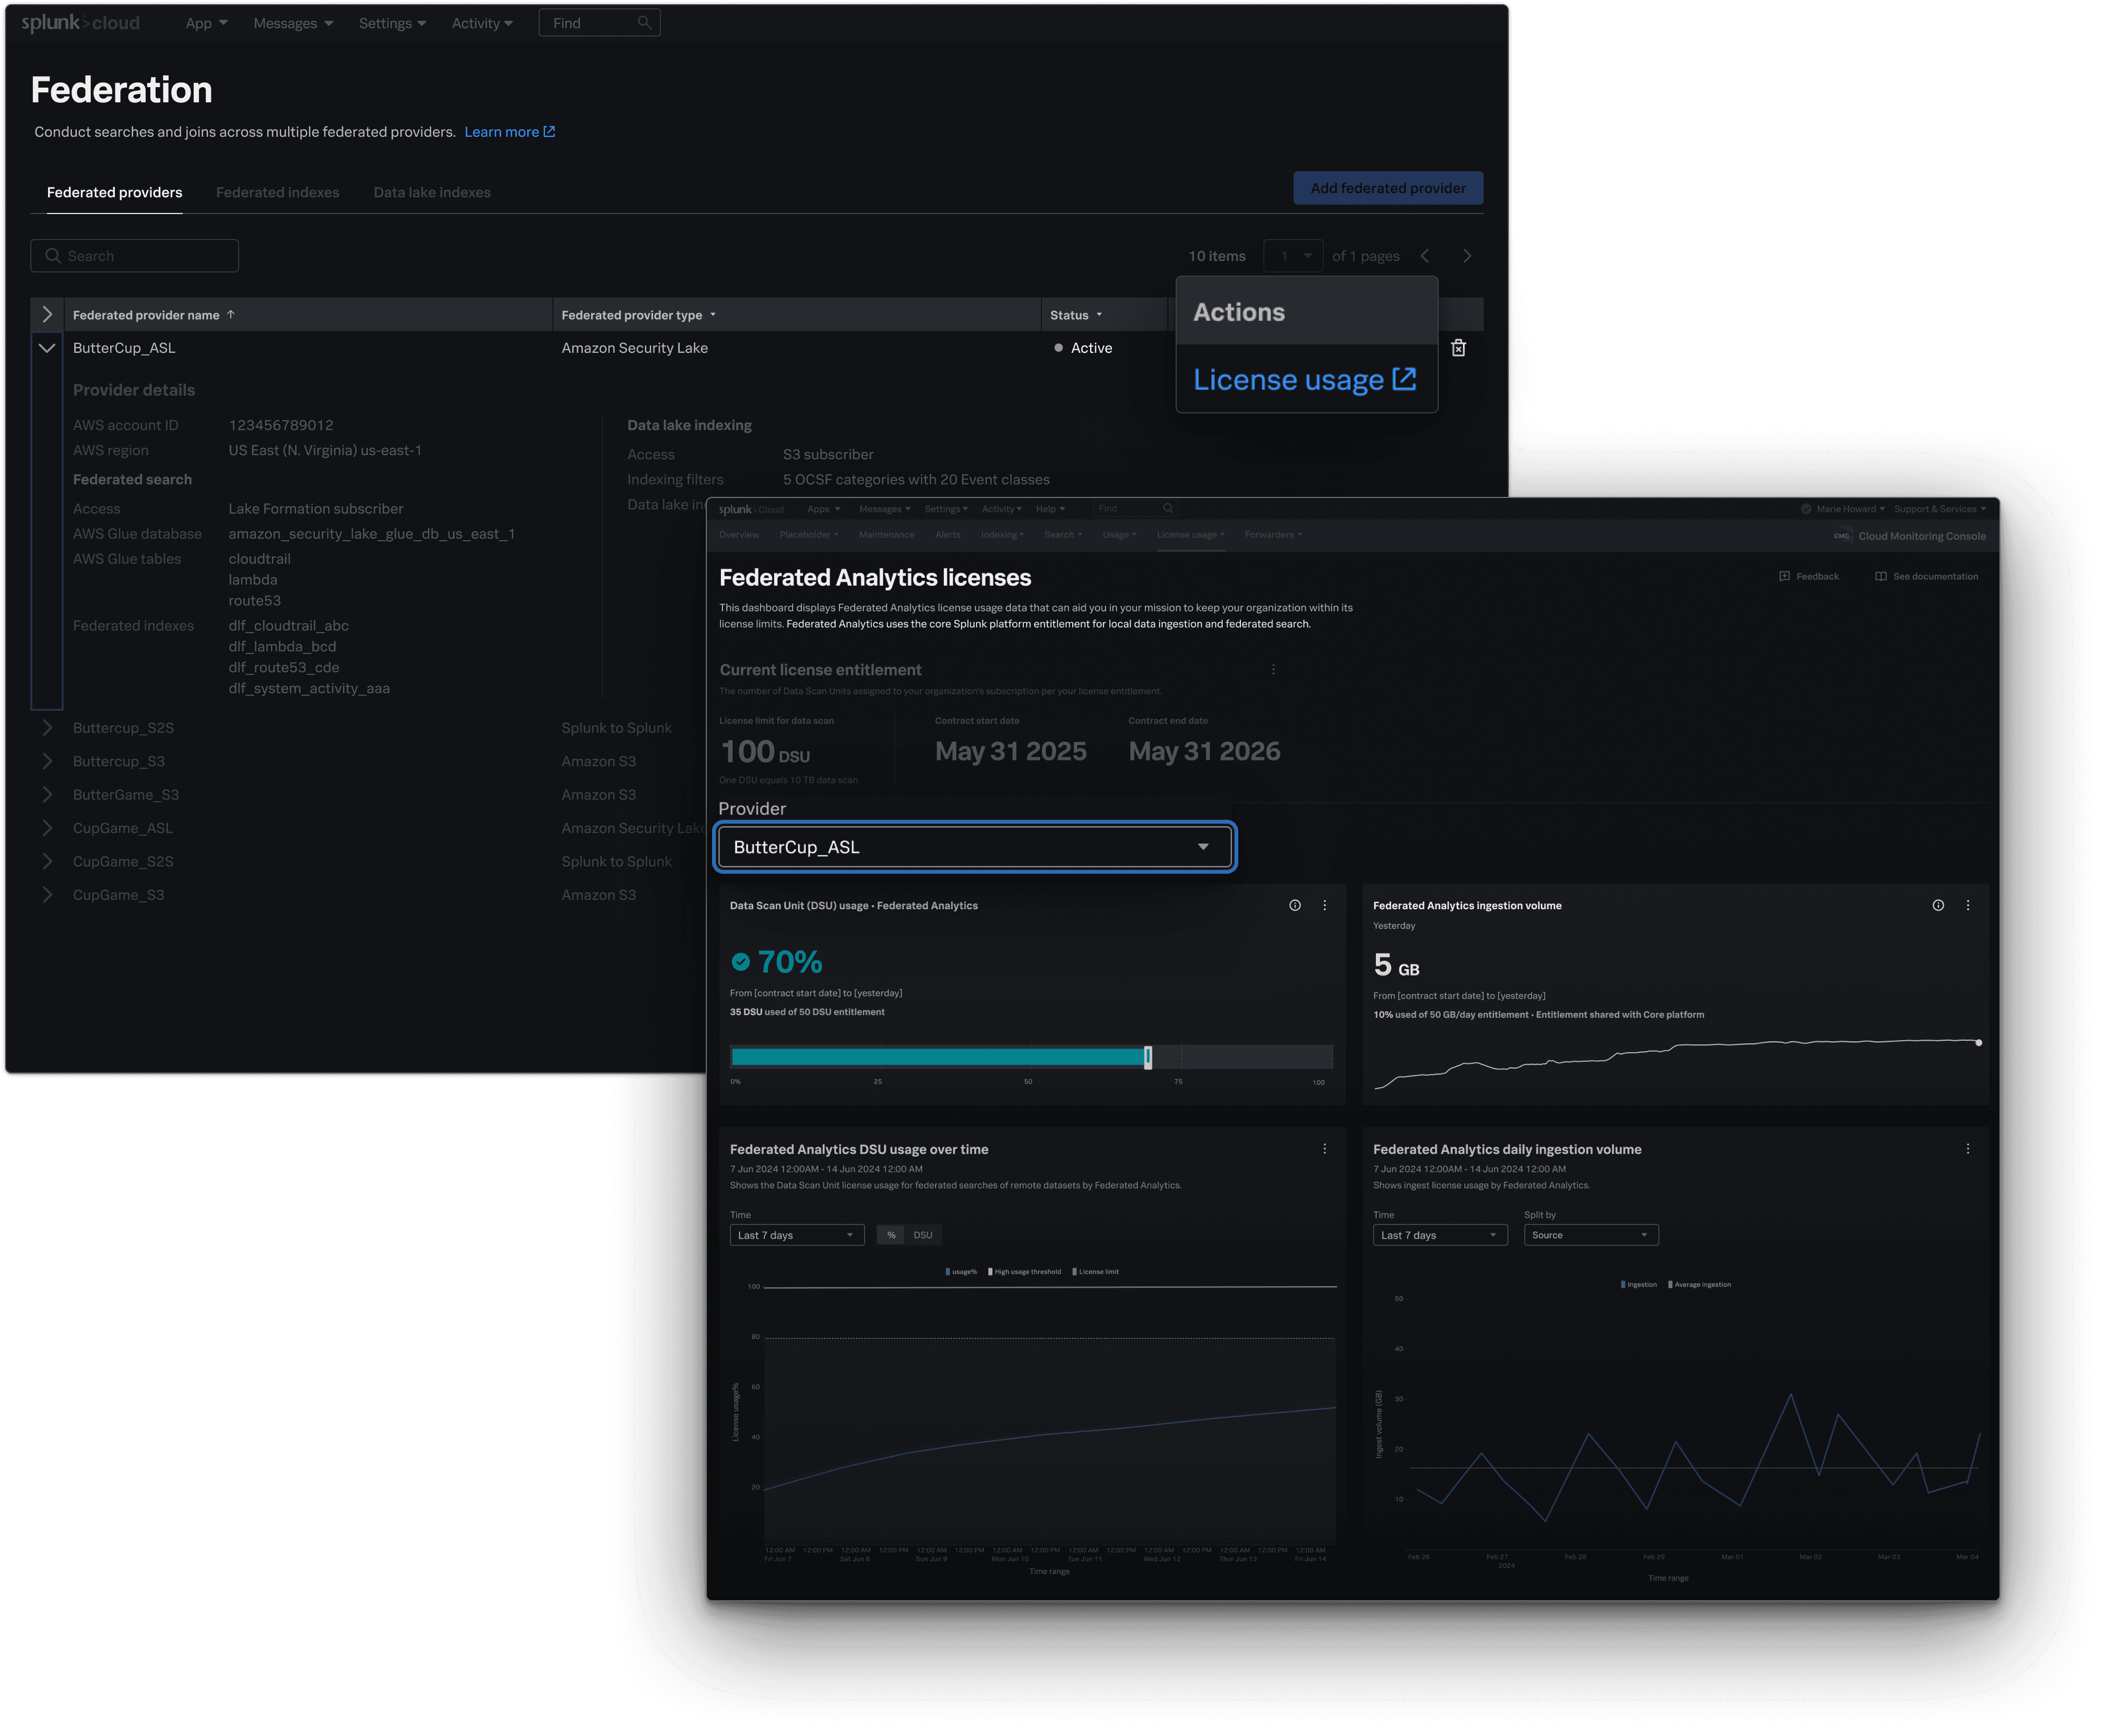The height and width of the screenshot is (1736, 2108).
Task: Switch chart to percent view
Action: point(891,1235)
